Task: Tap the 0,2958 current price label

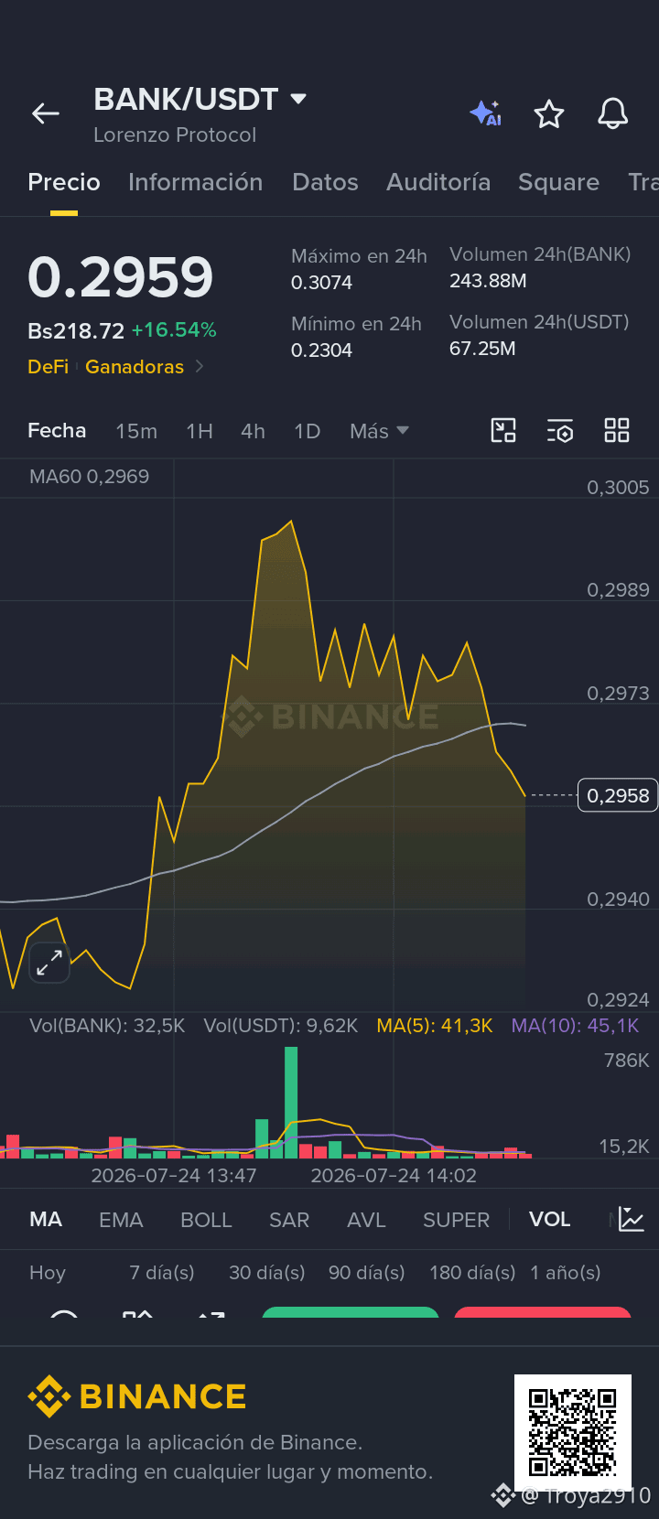Action: (x=618, y=795)
